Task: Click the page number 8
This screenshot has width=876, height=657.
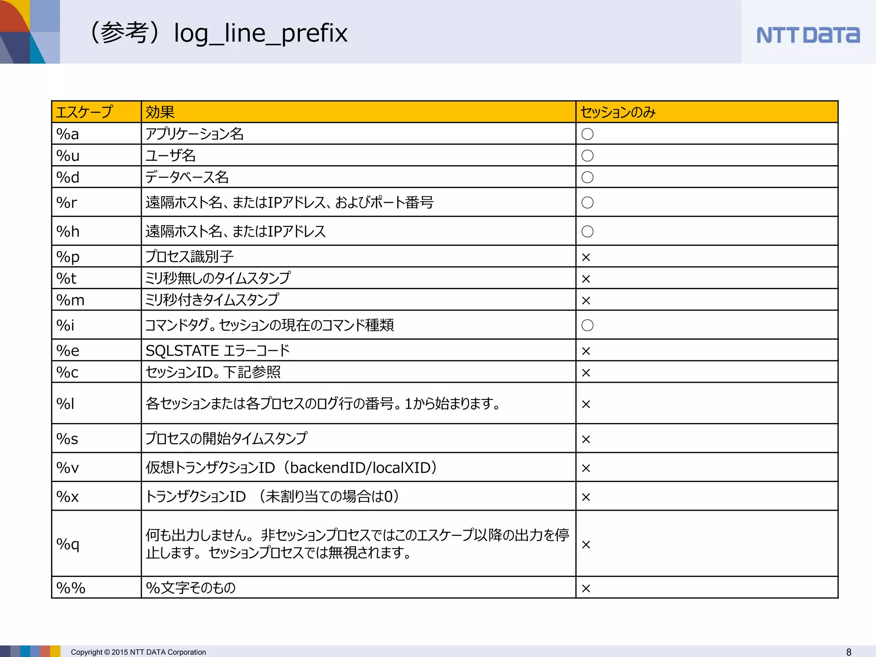Action: coord(849,652)
